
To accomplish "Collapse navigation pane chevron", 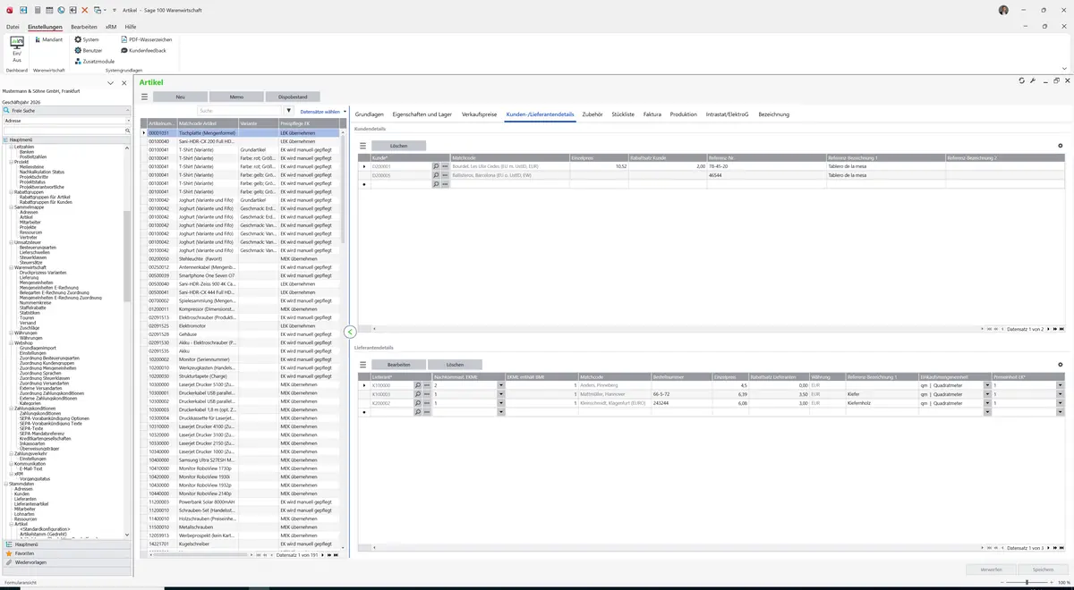I will (110, 82).
